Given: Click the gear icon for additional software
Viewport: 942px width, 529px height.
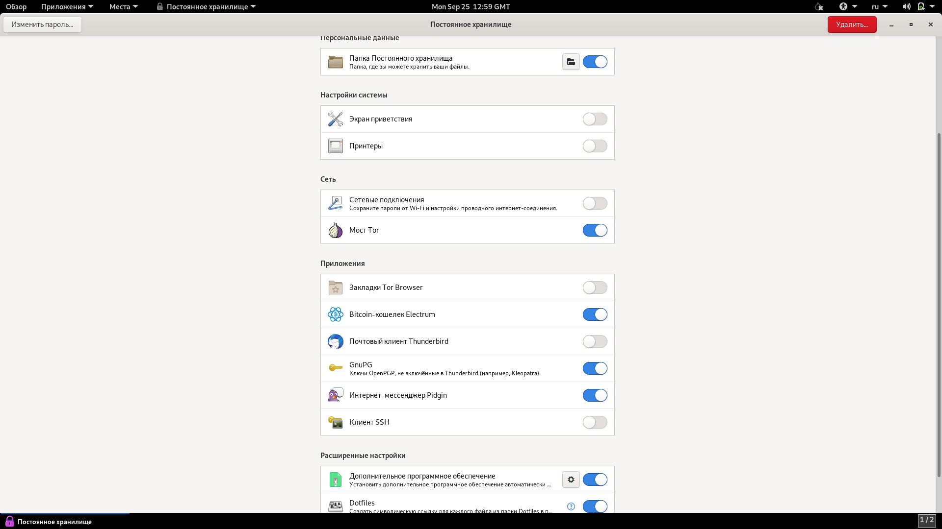Looking at the screenshot, I should [x=571, y=480].
